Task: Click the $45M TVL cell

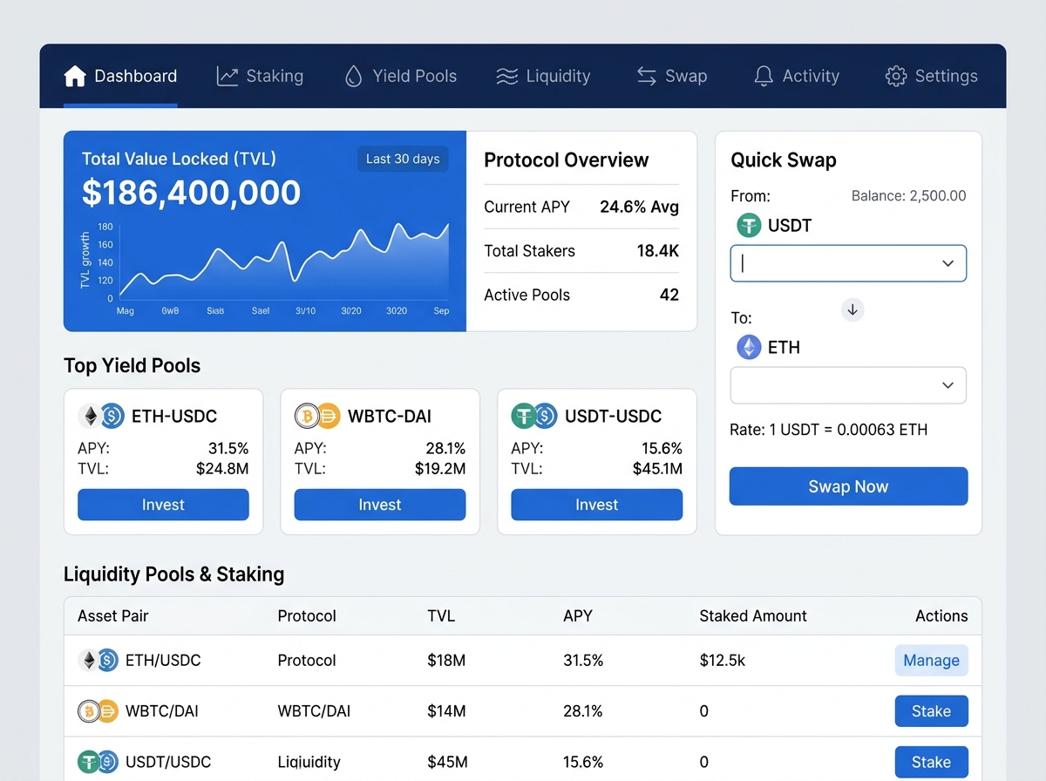Action: coord(447,762)
